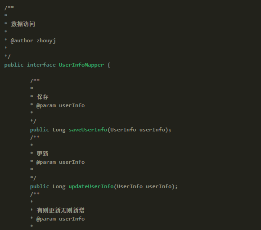
Task: Click the 'interface' keyword
Action: pos(41,65)
